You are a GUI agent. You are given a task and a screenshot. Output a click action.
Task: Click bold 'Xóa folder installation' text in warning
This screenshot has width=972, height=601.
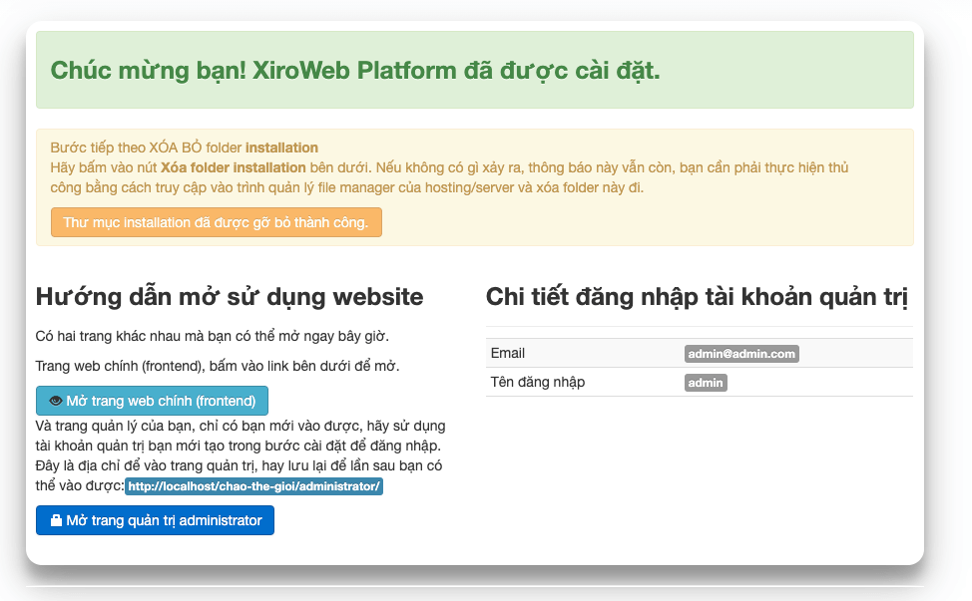tap(234, 167)
